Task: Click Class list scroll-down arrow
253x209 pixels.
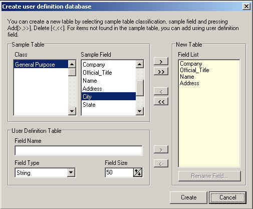Action: click(72, 111)
